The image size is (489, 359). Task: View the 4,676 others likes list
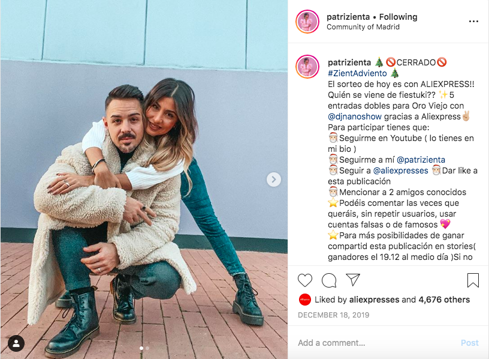point(444,300)
